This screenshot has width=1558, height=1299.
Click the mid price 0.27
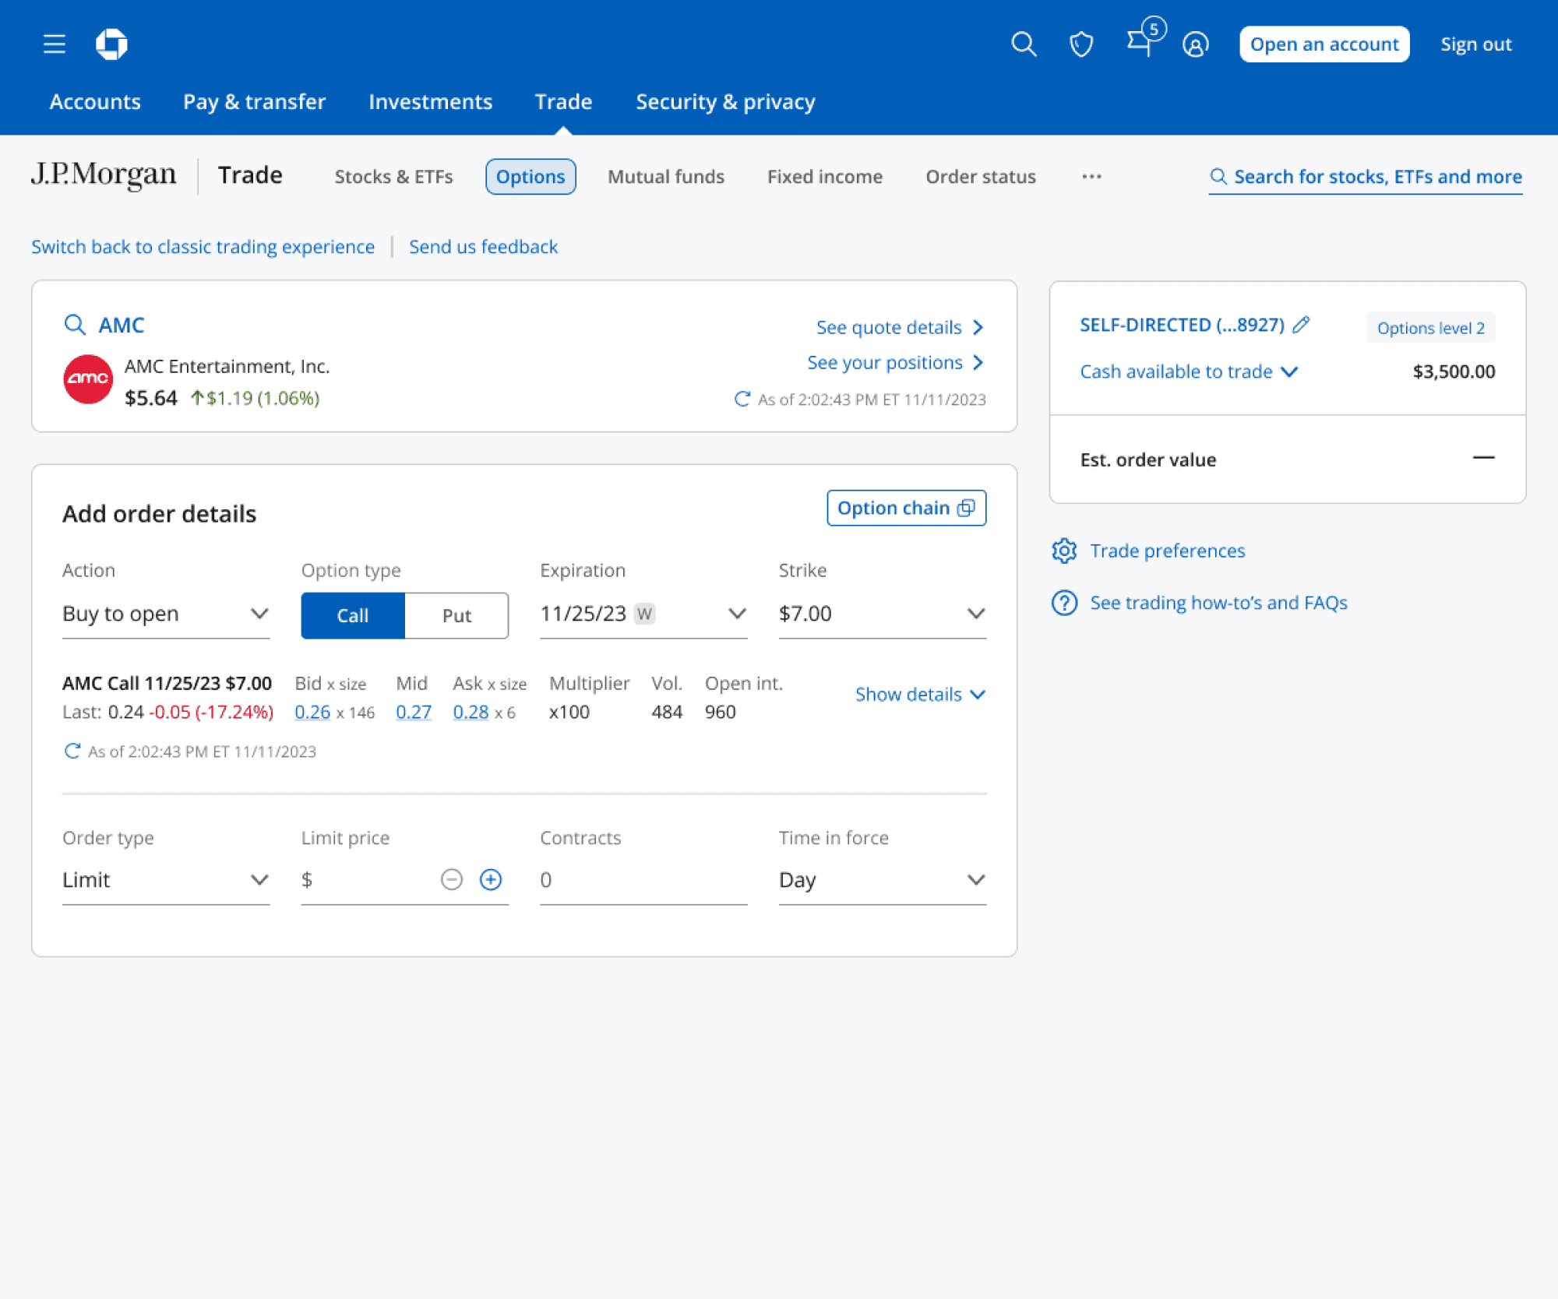pos(414,712)
